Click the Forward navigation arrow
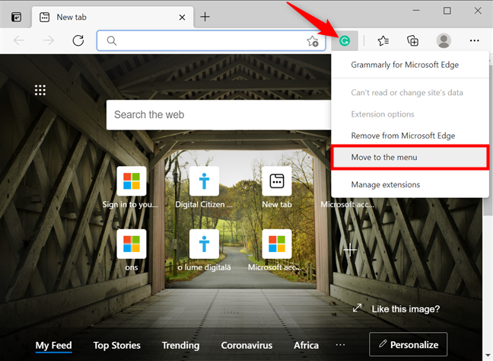The width and height of the screenshot is (493, 361). [49, 40]
